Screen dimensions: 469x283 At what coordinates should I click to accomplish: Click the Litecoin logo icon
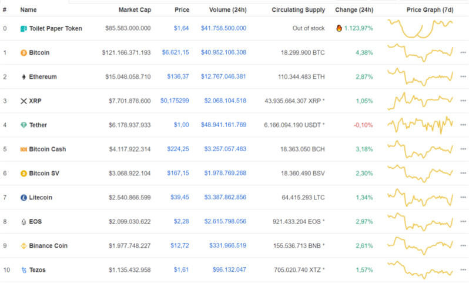24,197
